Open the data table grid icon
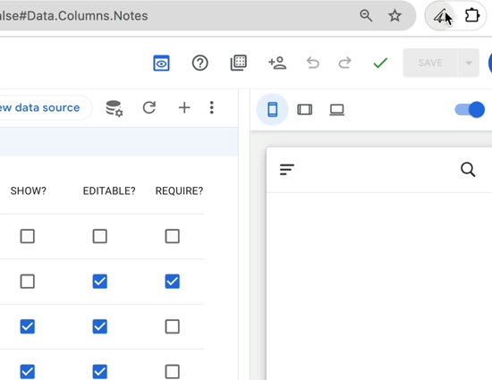This screenshot has height=380, width=492. pos(239,63)
